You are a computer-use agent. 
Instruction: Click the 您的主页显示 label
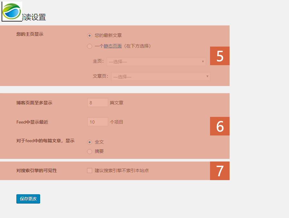pyautogui.click(x=30, y=34)
